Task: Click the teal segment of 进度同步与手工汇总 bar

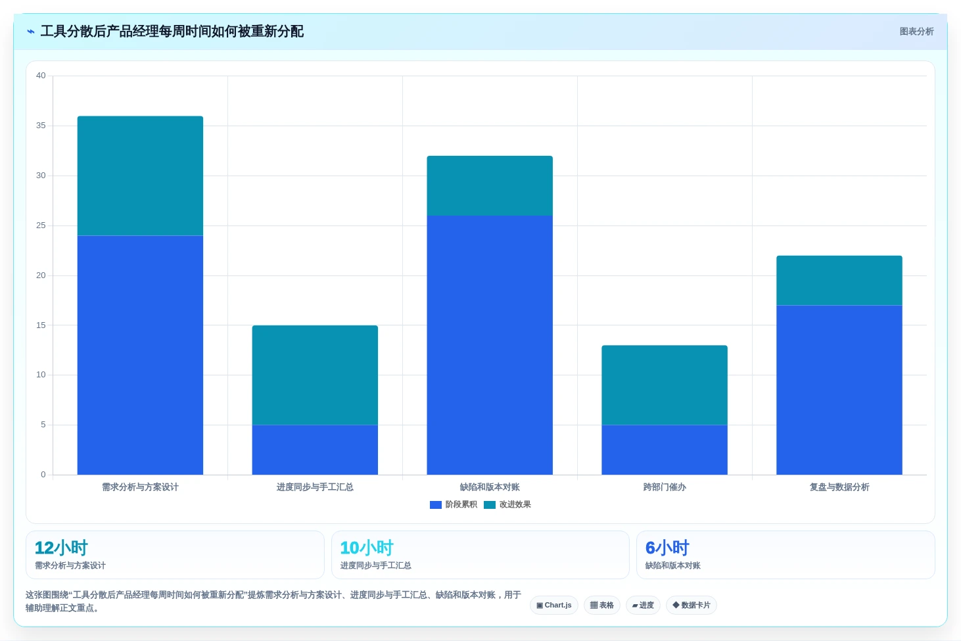Action: [315, 375]
